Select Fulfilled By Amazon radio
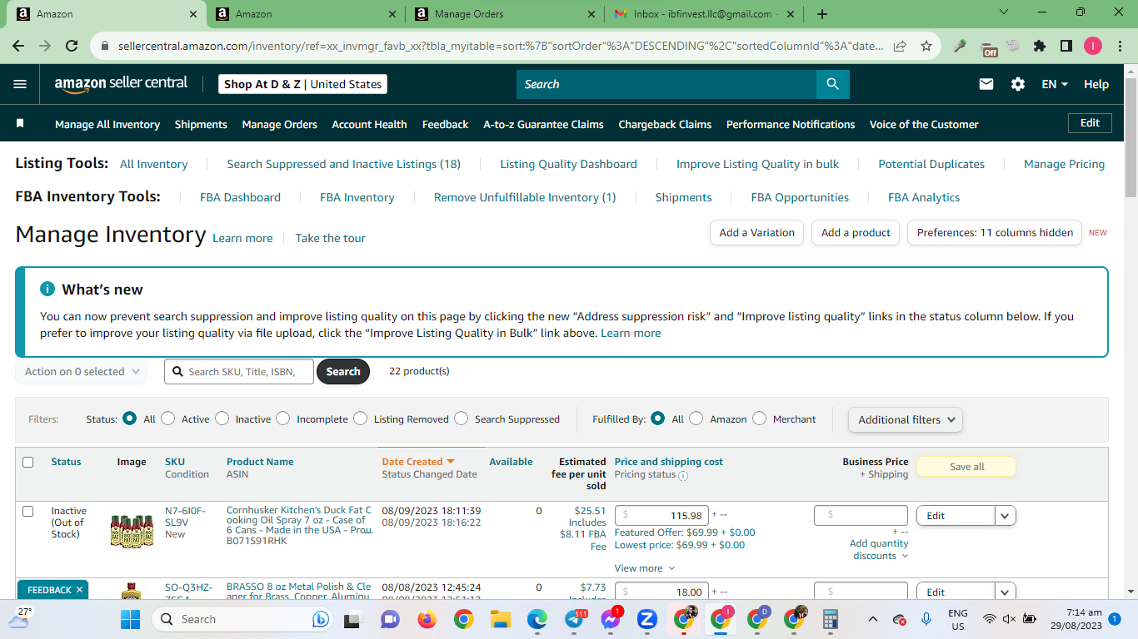 [696, 419]
